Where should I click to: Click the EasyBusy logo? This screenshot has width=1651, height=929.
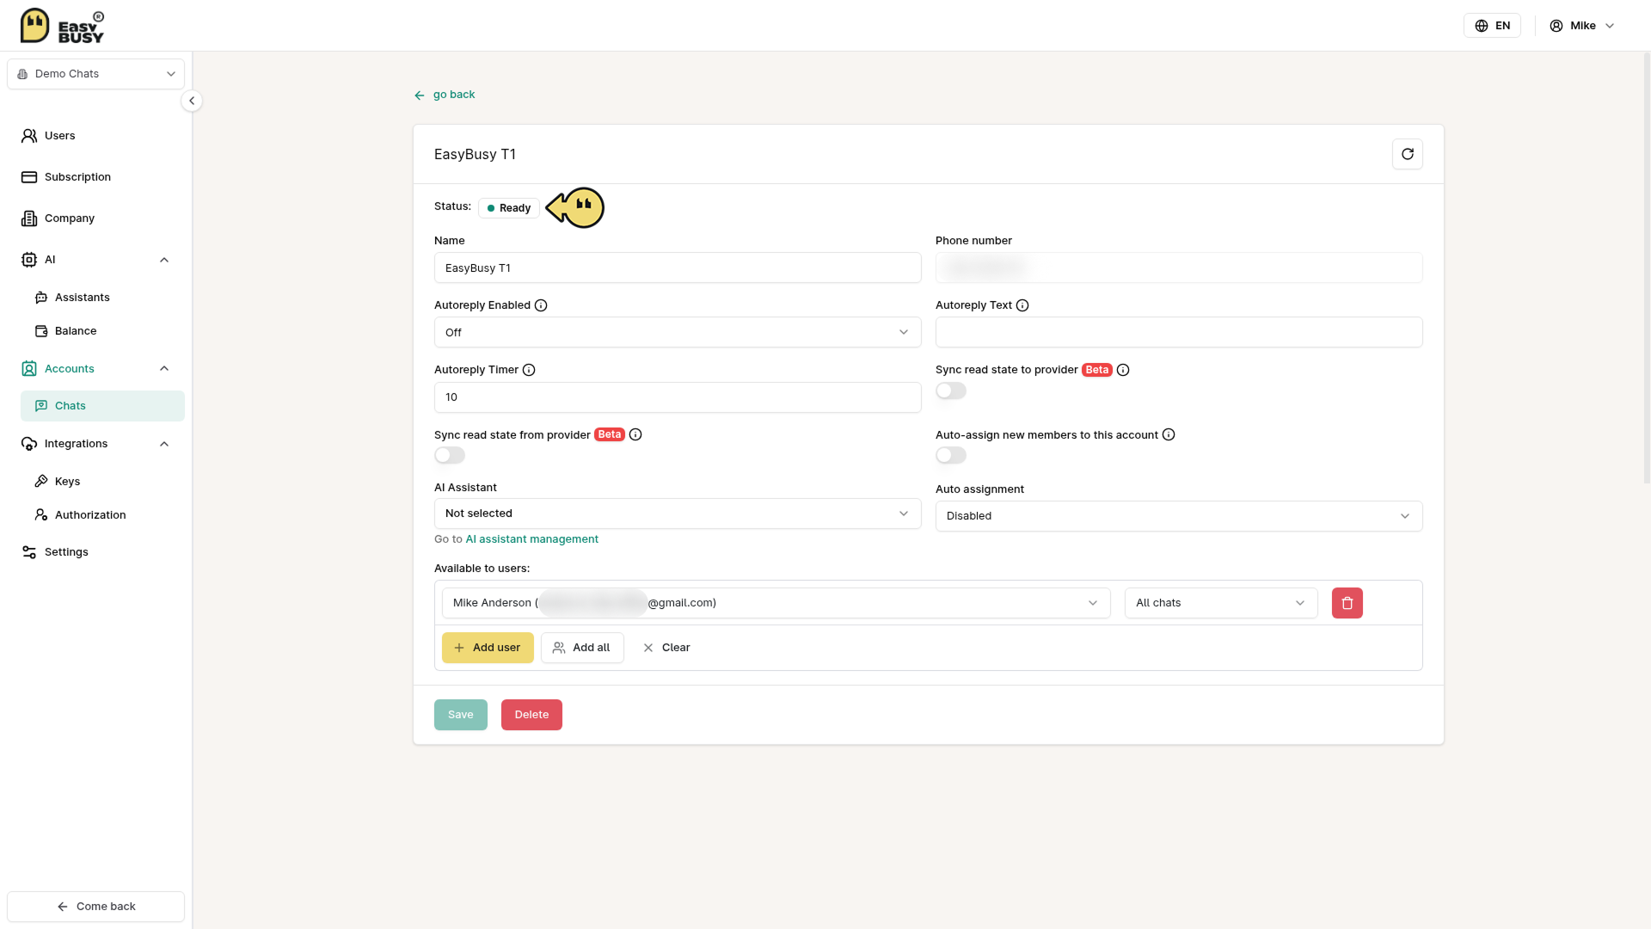tap(62, 26)
